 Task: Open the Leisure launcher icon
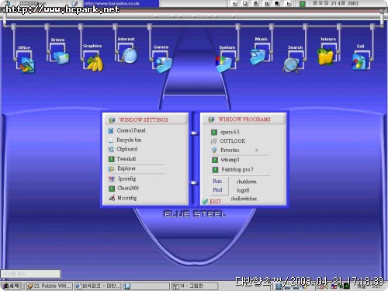click(325, 57)
